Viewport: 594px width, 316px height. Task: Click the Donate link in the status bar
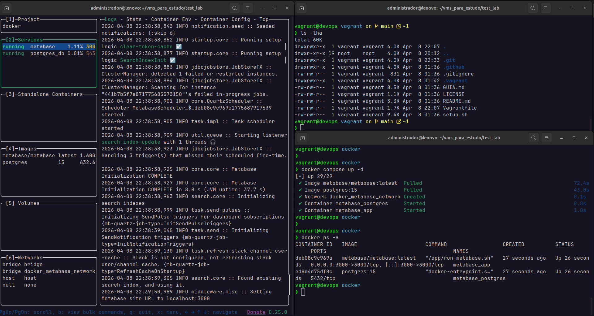pyautogui.click(x=256, y=312)
